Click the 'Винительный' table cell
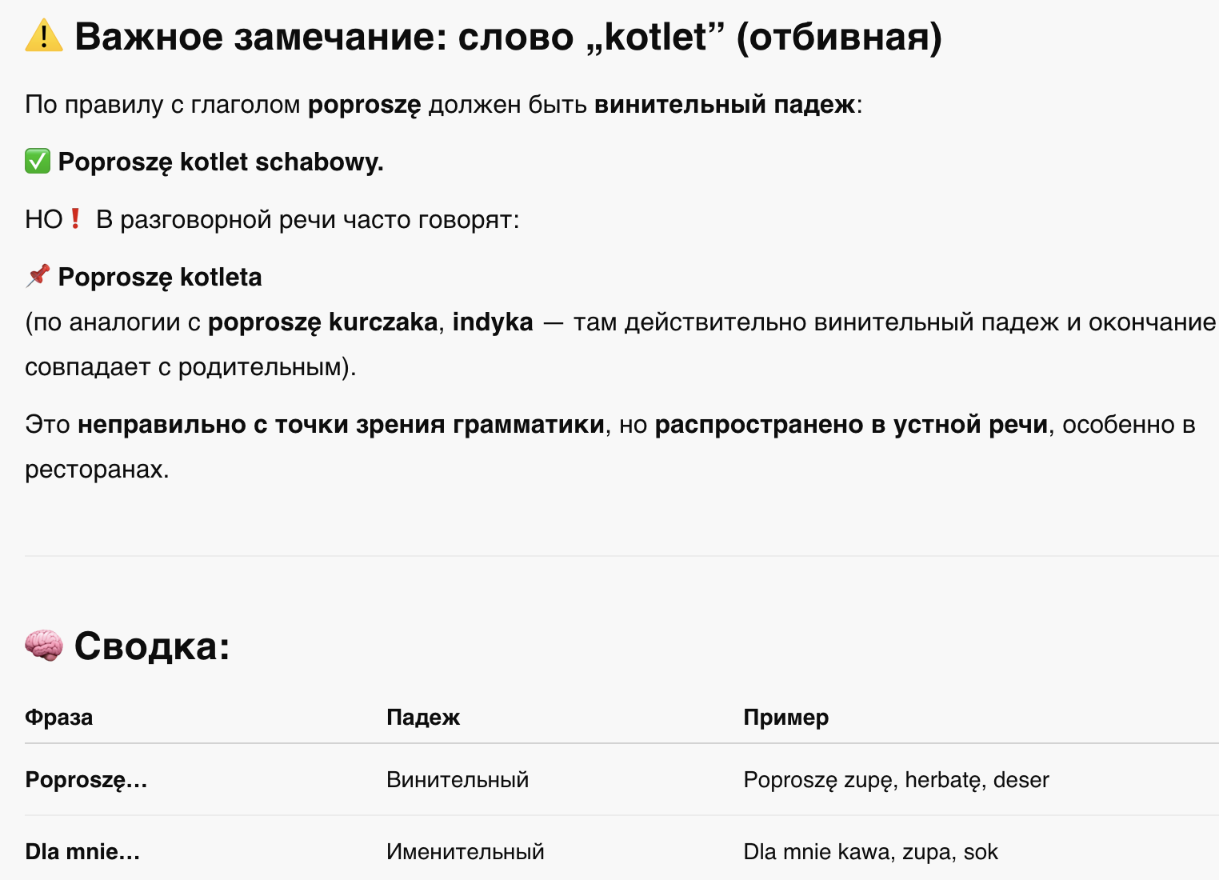This screenshot has height=880, width=1219. [458, 780]
